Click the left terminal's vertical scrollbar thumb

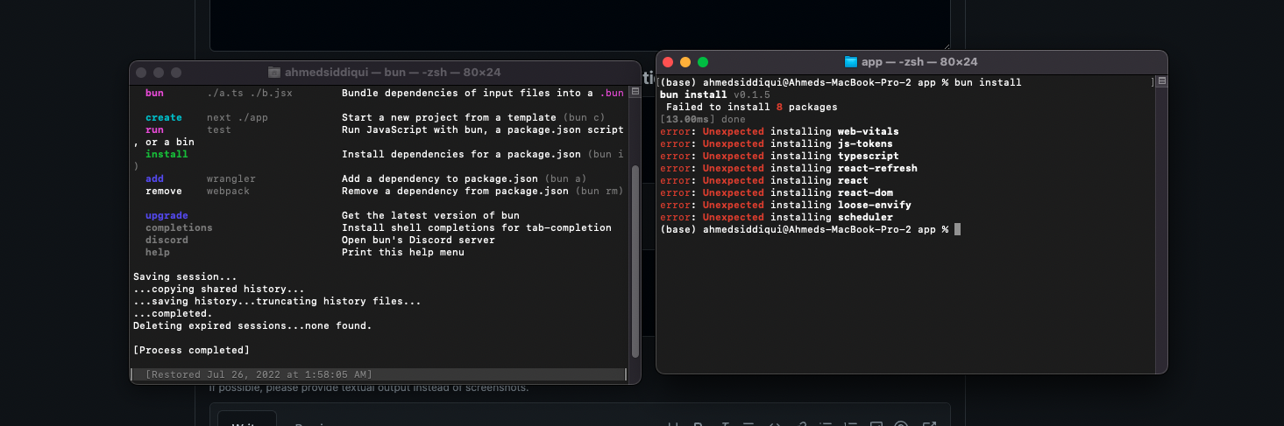coord(635,261)
